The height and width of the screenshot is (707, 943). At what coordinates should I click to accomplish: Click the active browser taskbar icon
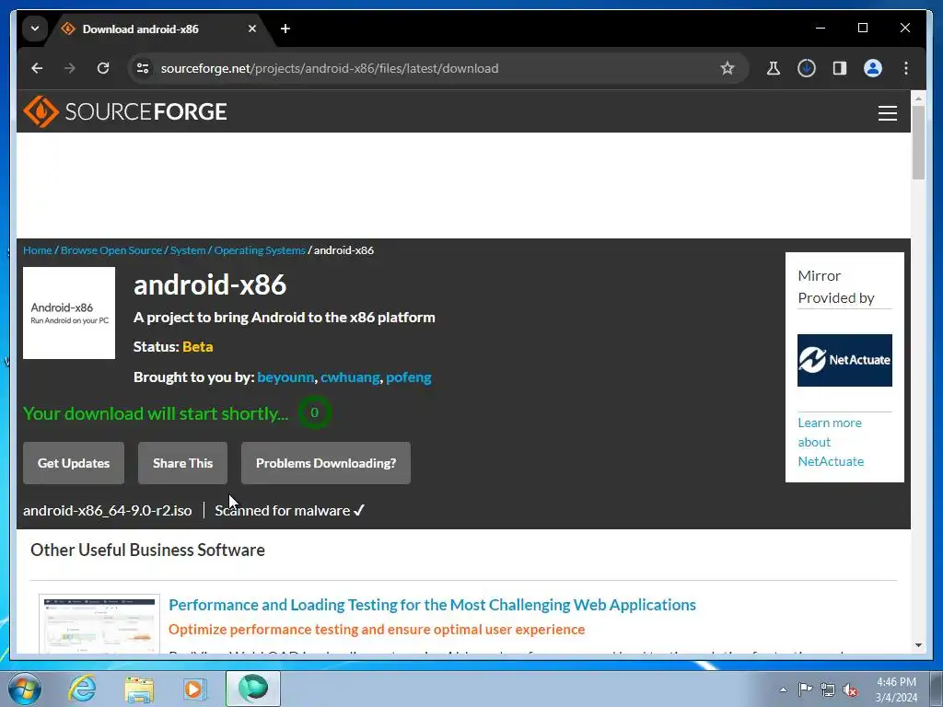(253, 689)
